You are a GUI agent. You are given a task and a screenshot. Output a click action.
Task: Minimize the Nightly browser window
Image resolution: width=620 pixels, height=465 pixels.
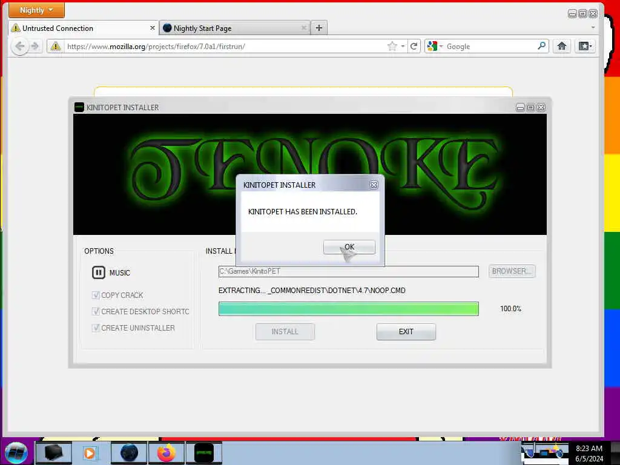572,14
